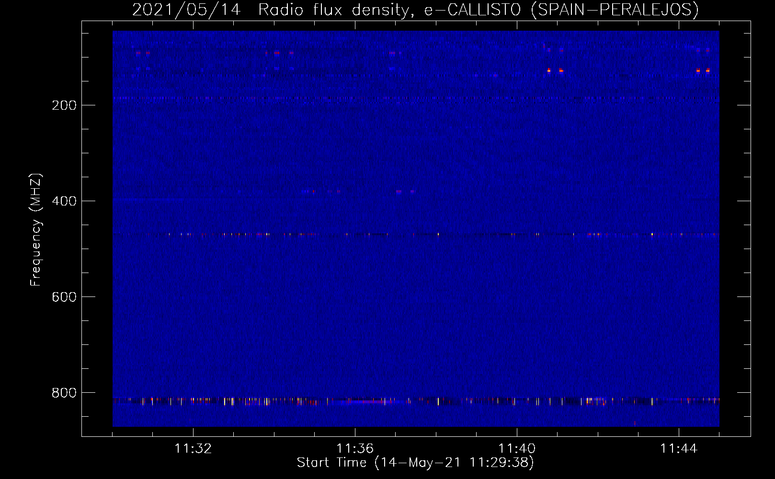Click the plot title "2021/05/14 Radio flux density, e-CALLISTO (SPAIN-PERALEJOS)"
Image resolution: width=775 pixels, height=479 pixels.
coord(415,10)
